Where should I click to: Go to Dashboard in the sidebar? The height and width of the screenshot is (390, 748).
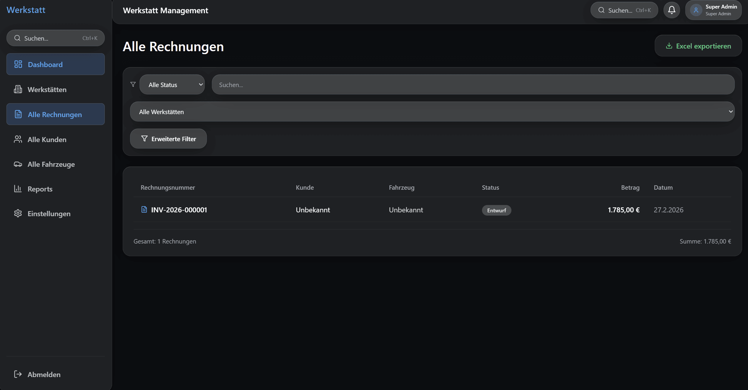[x=56, y=64]
